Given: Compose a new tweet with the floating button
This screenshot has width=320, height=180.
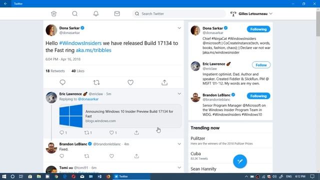Looking at the screenshot, I should (x=240, y=161).
